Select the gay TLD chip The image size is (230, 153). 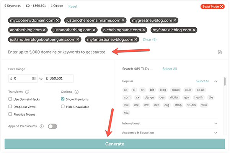(186, 98)
